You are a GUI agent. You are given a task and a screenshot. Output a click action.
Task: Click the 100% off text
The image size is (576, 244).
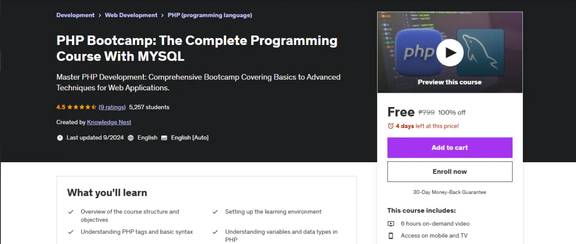click(452, 113)
